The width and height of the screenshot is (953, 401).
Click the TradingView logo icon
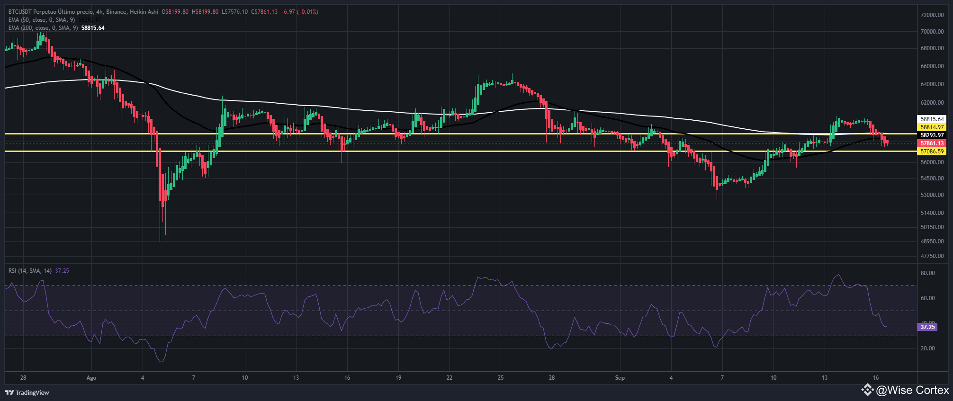coord(9,392)
